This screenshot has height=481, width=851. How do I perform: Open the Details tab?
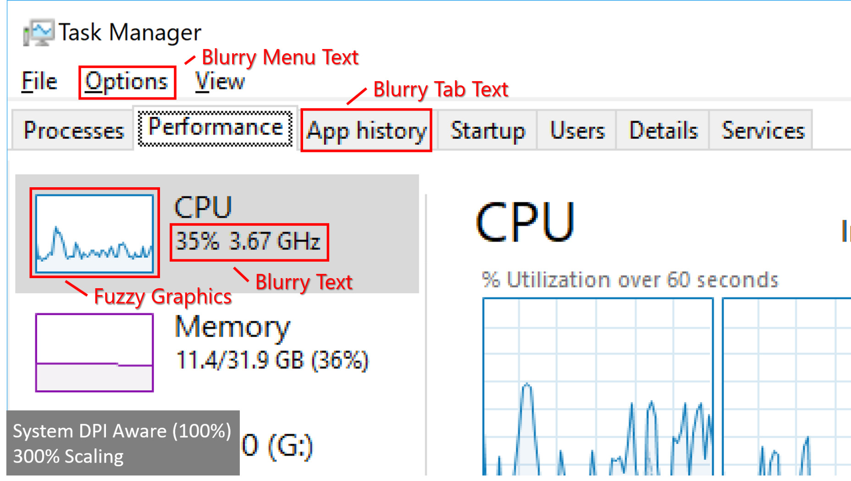[x=663, y=130]
